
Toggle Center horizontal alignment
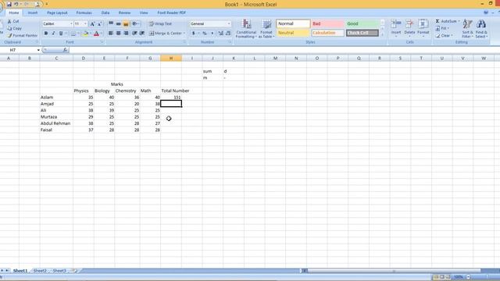pyautogui.click(x=118, y=33)
